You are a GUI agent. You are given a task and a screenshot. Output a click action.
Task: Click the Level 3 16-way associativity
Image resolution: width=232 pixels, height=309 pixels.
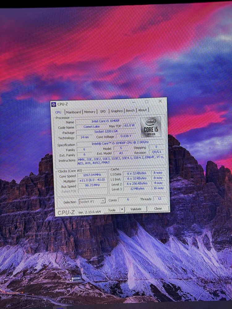[158, 188]
